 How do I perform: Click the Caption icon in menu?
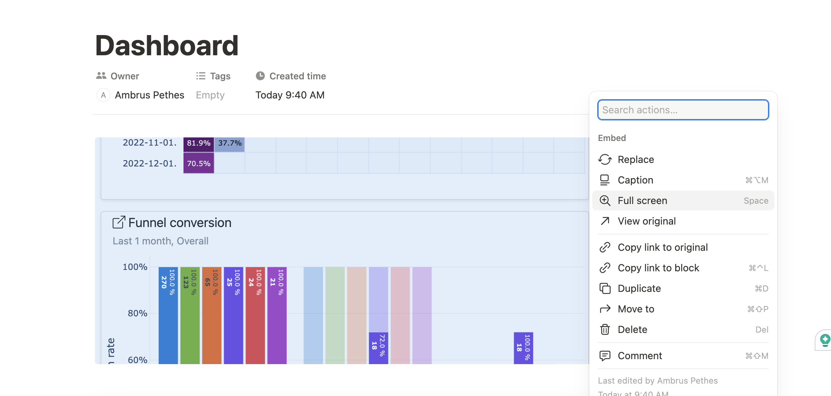[x=605, y=180]
